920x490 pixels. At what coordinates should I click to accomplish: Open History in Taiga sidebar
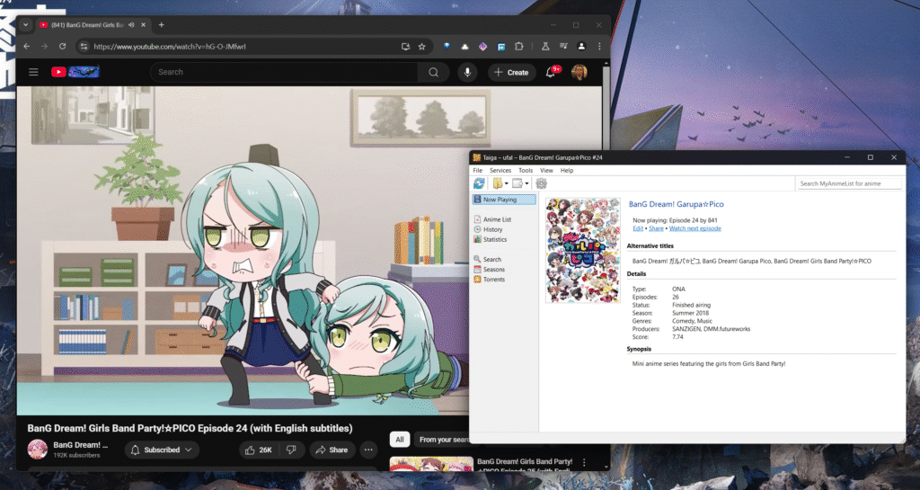[492, 229]
